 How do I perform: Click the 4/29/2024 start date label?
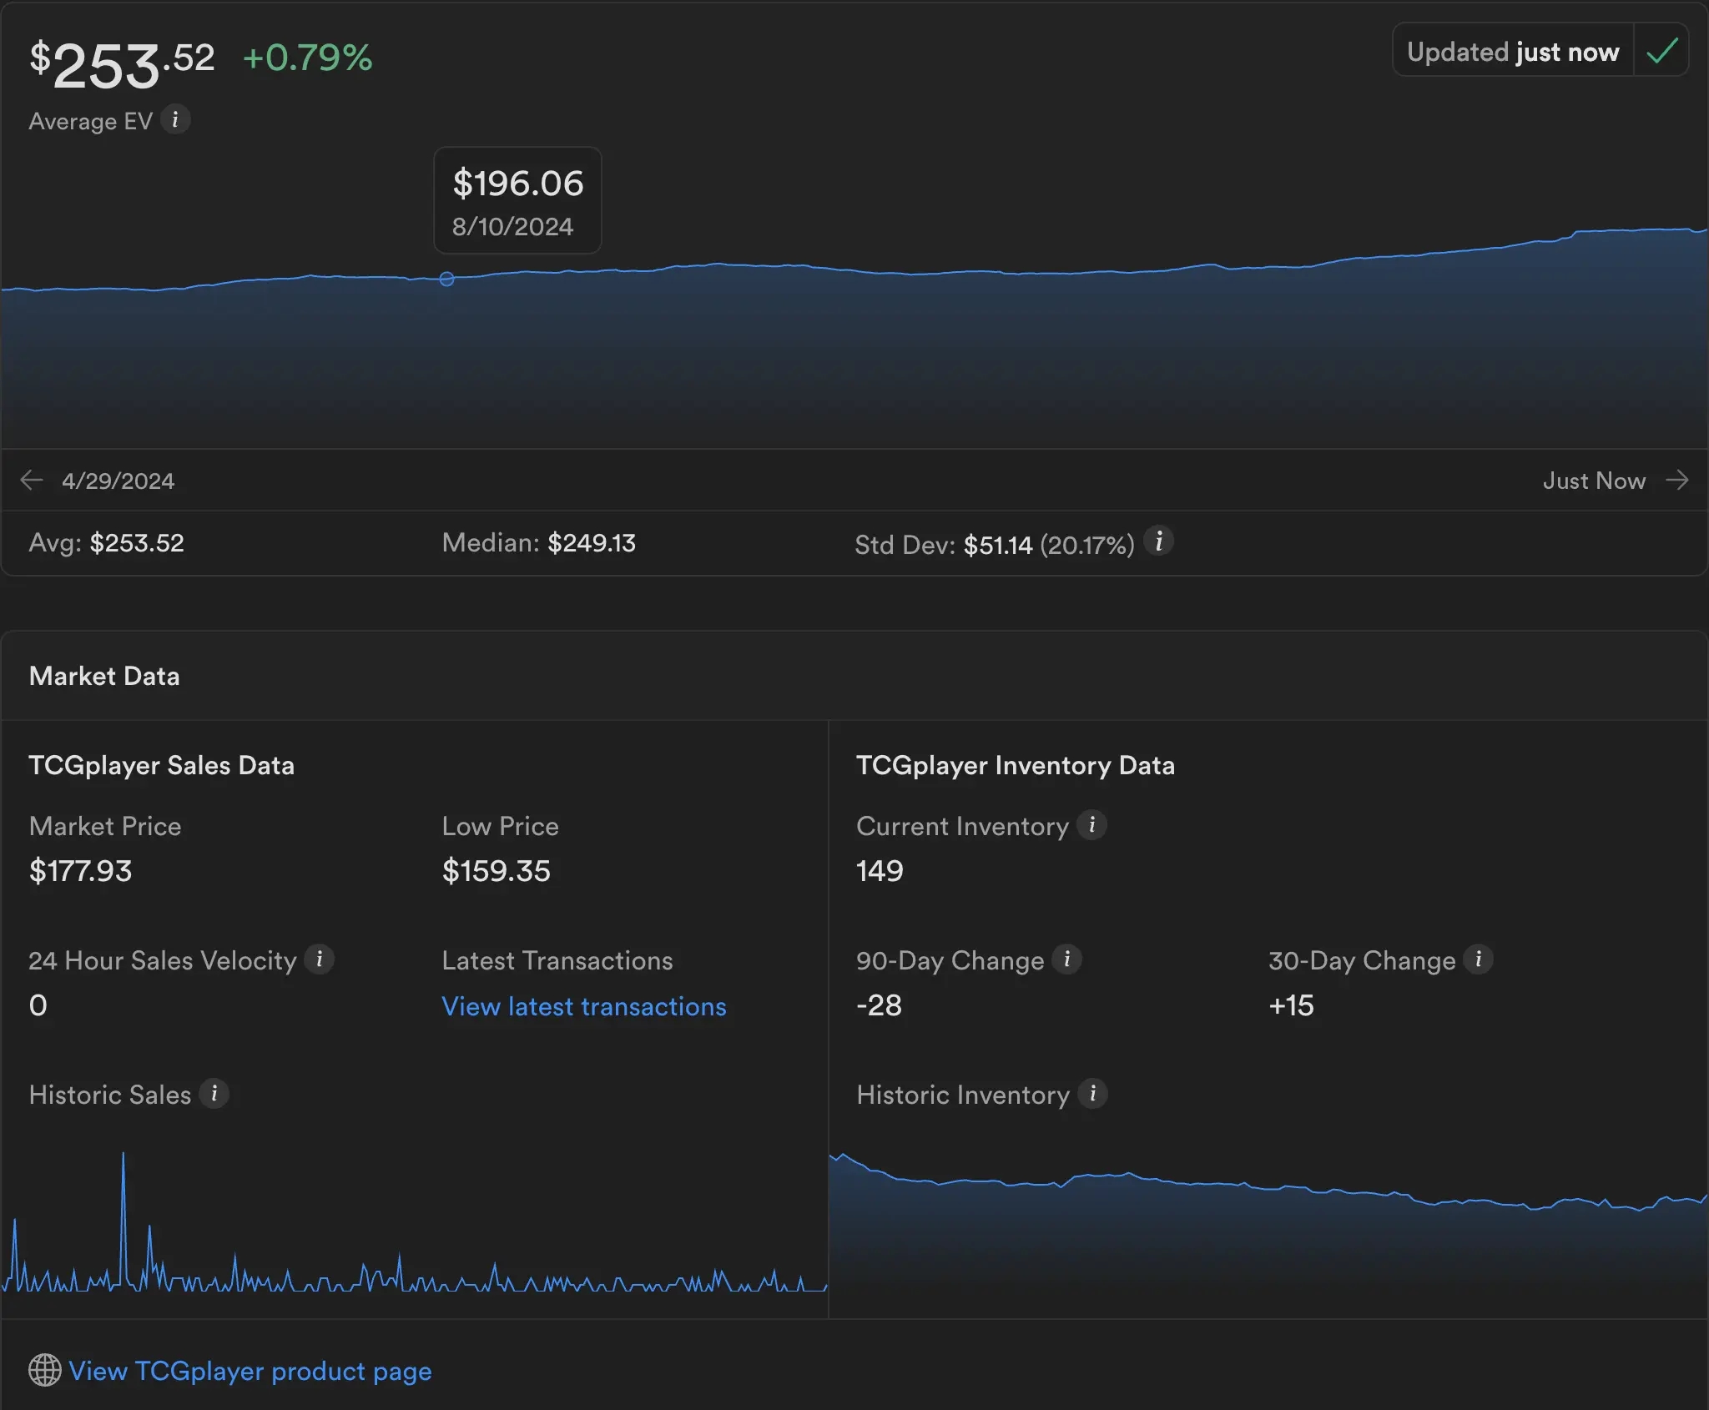point(118,481)
